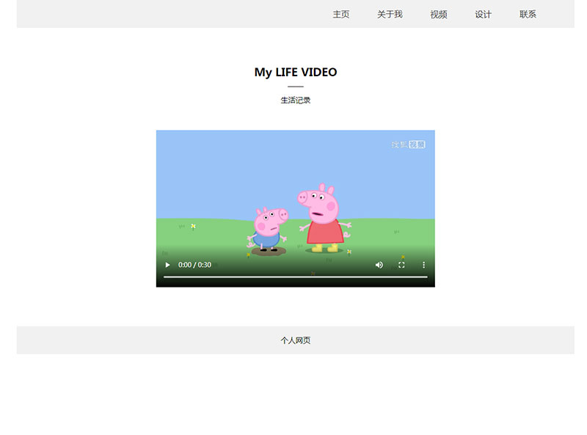Click the My LIFE VIDEO heading
587x435 pixels.
point(296,72)
